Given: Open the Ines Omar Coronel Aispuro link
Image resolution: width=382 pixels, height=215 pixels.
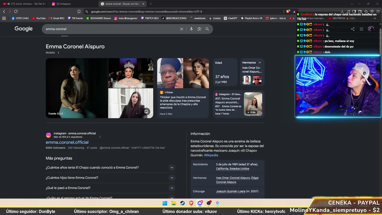Looking at the screenshot, I should point(233,178).
